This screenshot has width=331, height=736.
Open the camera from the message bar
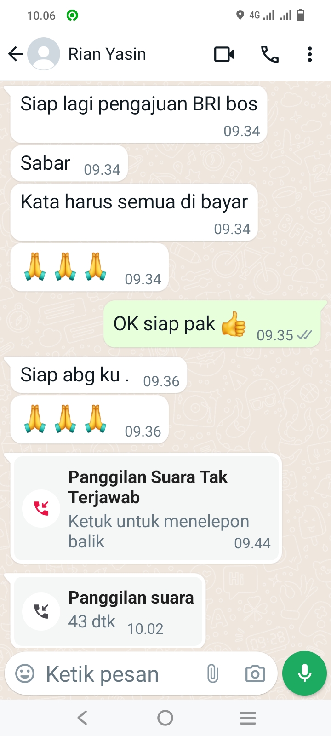click(255, 674)
